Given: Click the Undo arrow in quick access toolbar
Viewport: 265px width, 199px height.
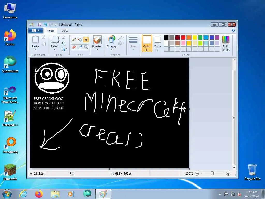Looking at the screenshot, I should (x=45, y=25).
